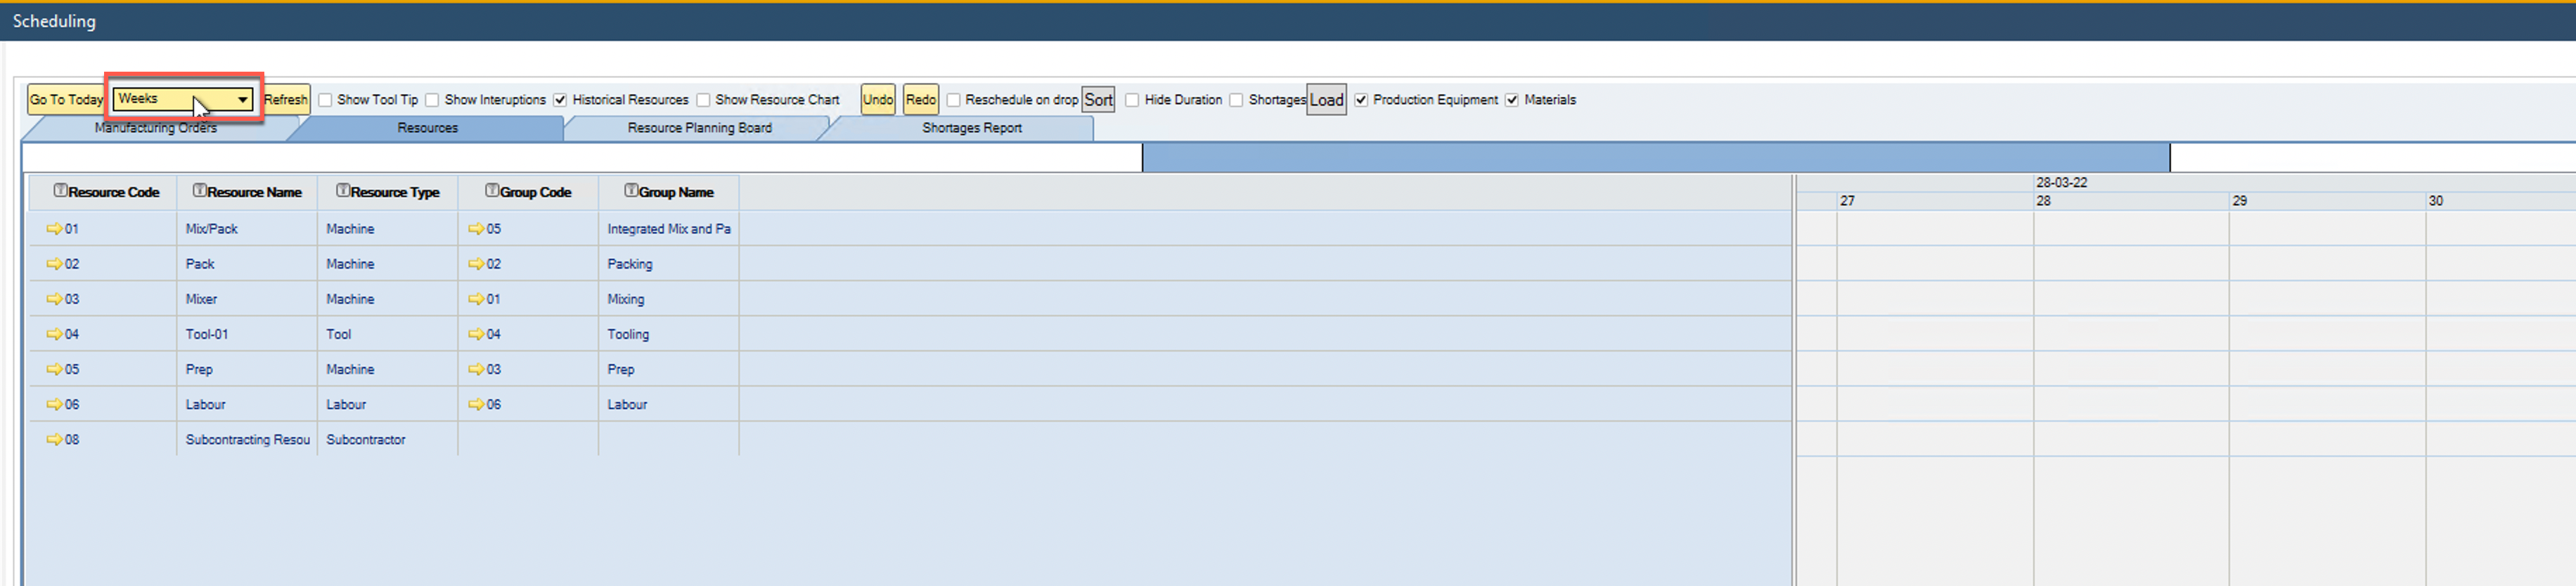The width and height of the screenshot is (2576, 586).
Task: Click the blue timeline range bar
Action: click(x=1655, y=157)
